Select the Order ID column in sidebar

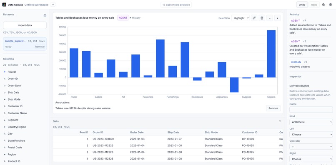(x=13, y=79)
